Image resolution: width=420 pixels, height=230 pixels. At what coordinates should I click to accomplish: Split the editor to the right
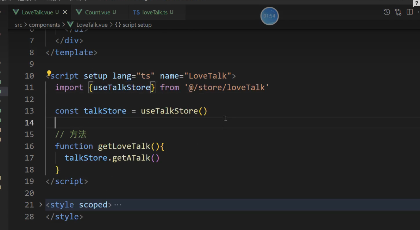tap(409, 12)
